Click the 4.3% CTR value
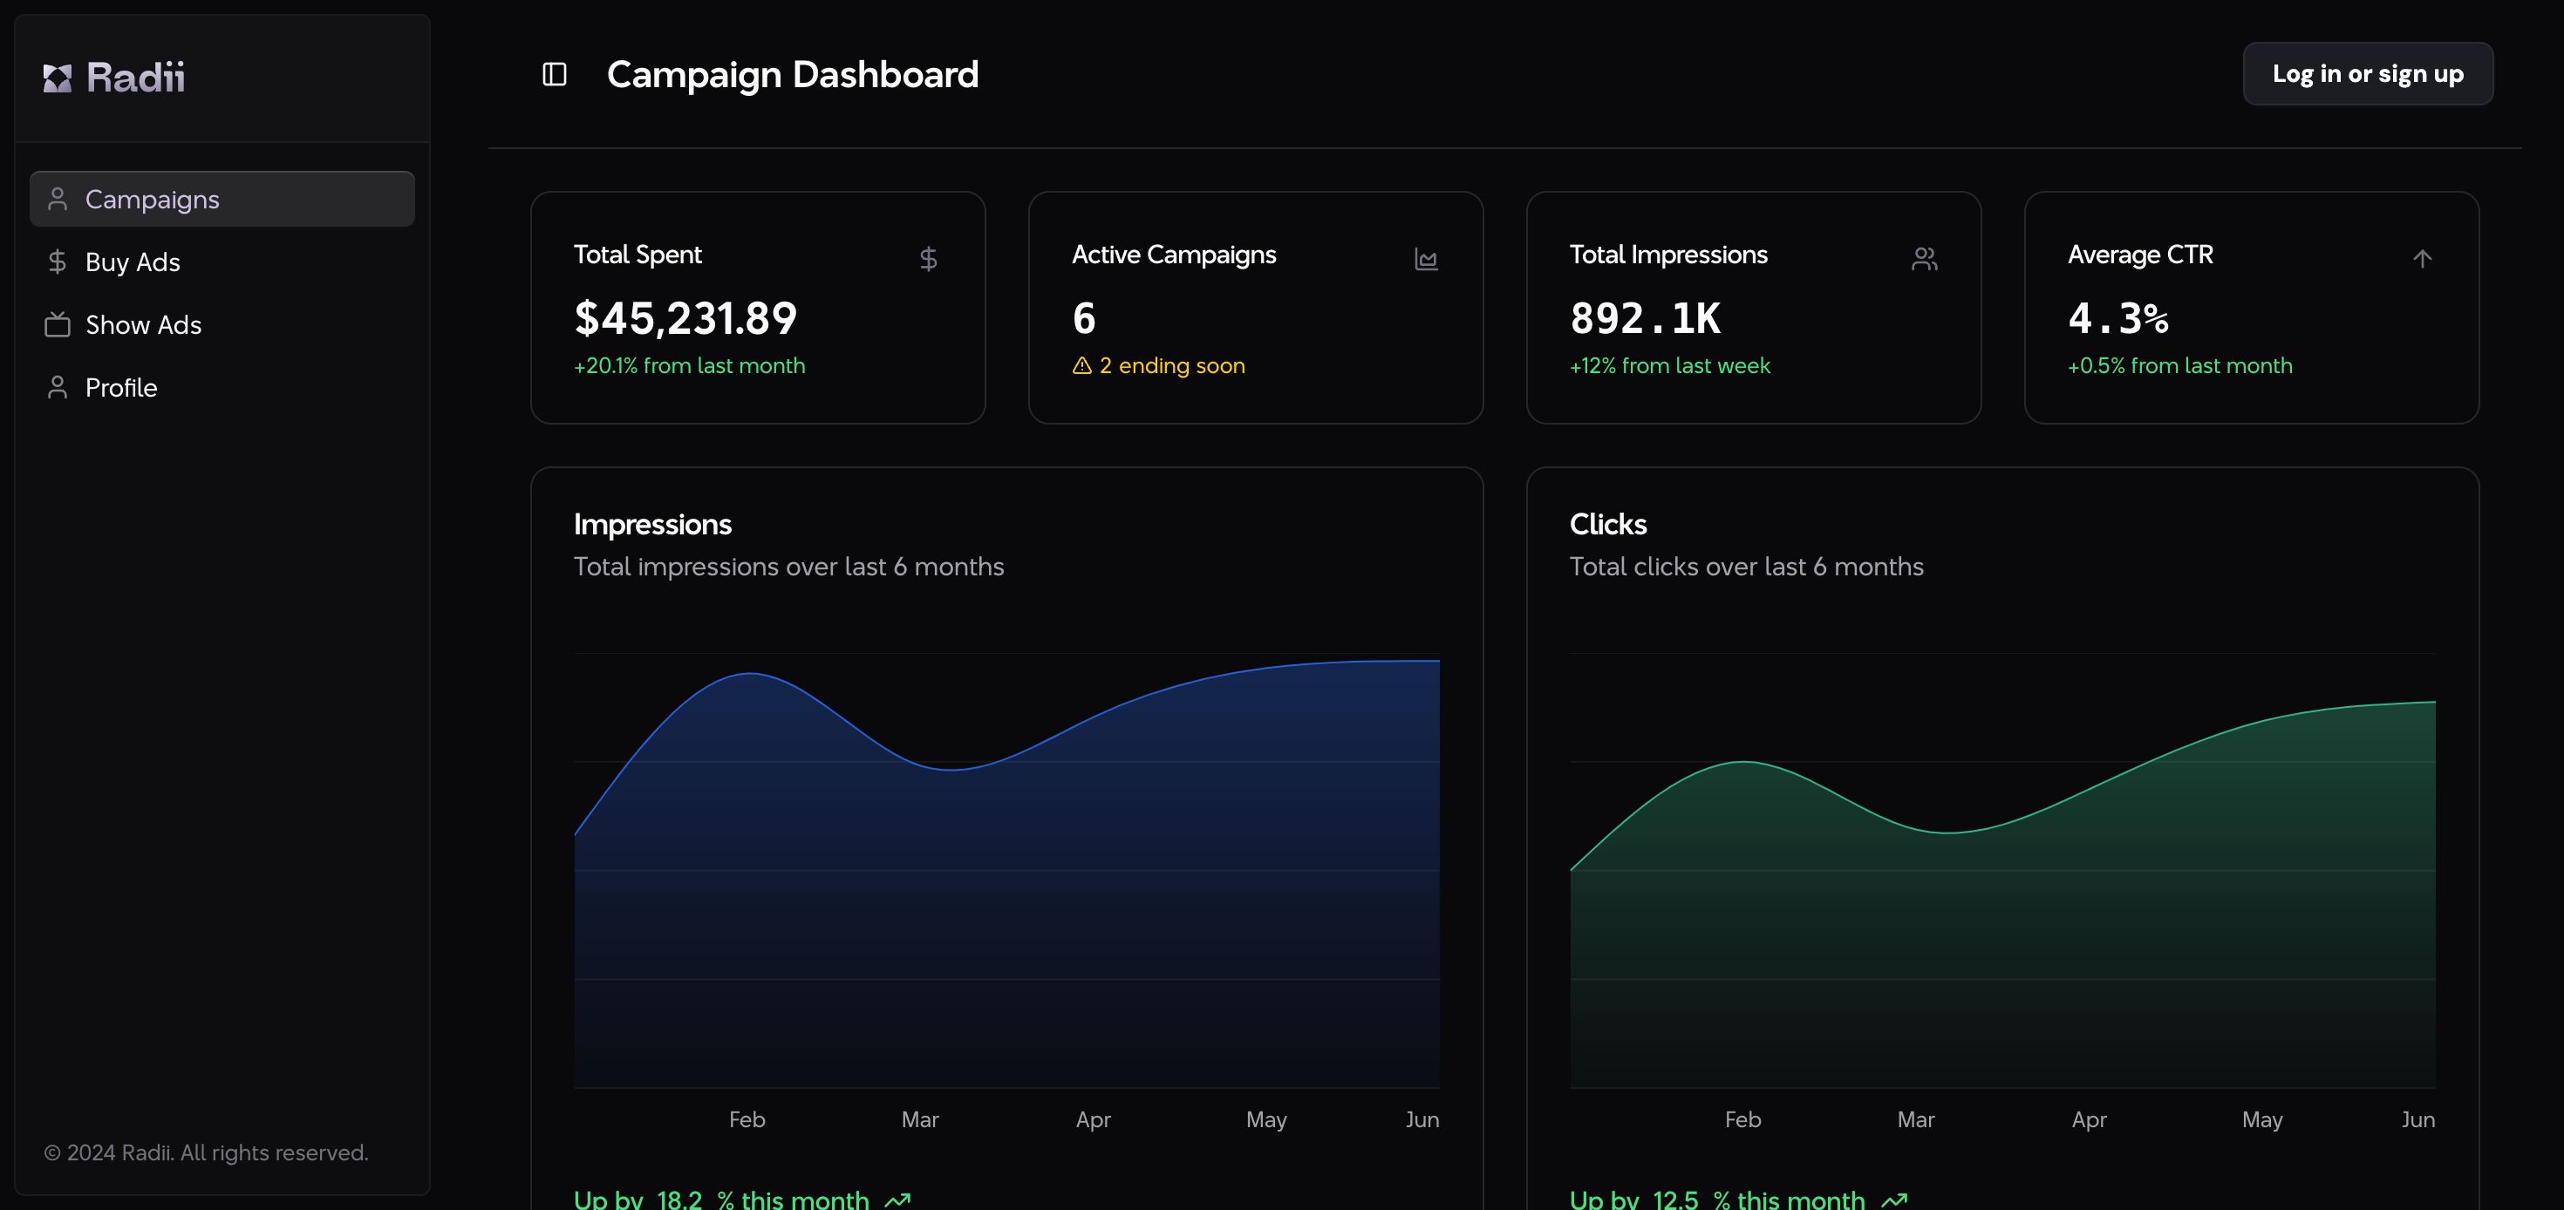This screenshot has height=1210, width=2564. [2118, 318]
